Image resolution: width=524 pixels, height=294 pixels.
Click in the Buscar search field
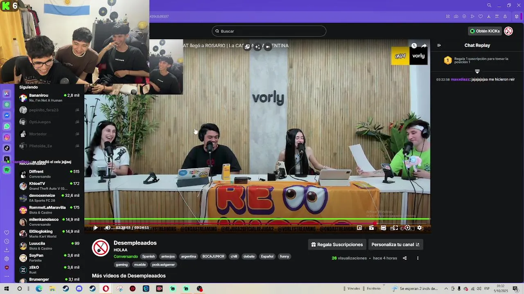(x=269, y=31)
